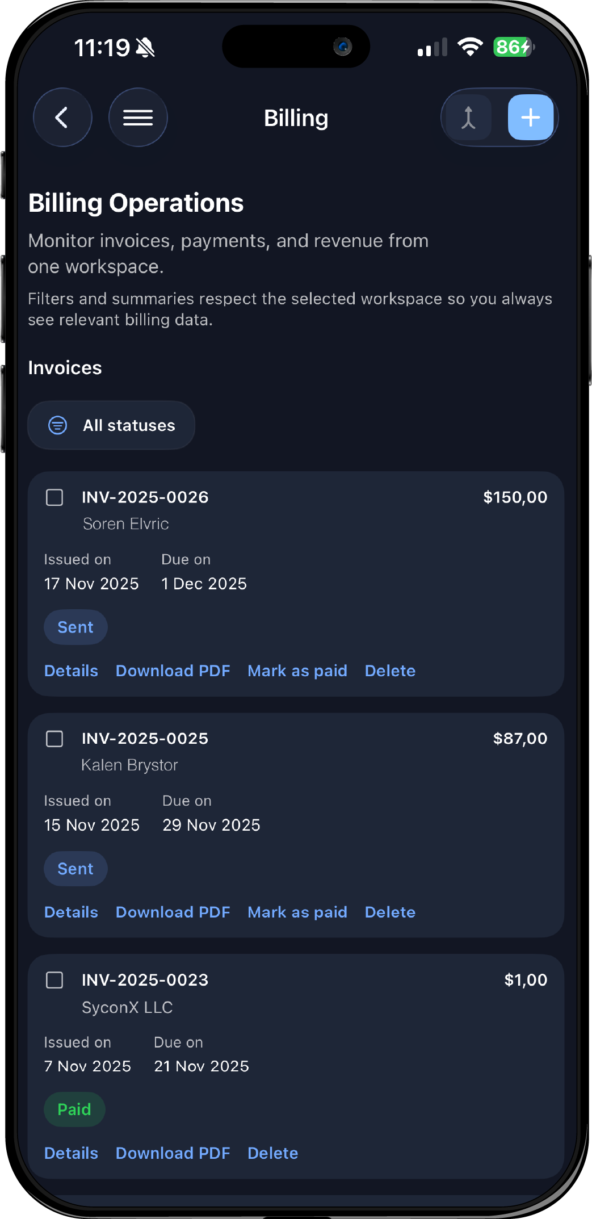Image resolution: width=592 pixels, height=1219 pixels.
Task: Tap the filter icon beside All statuses
Action: tap(58, 425)
